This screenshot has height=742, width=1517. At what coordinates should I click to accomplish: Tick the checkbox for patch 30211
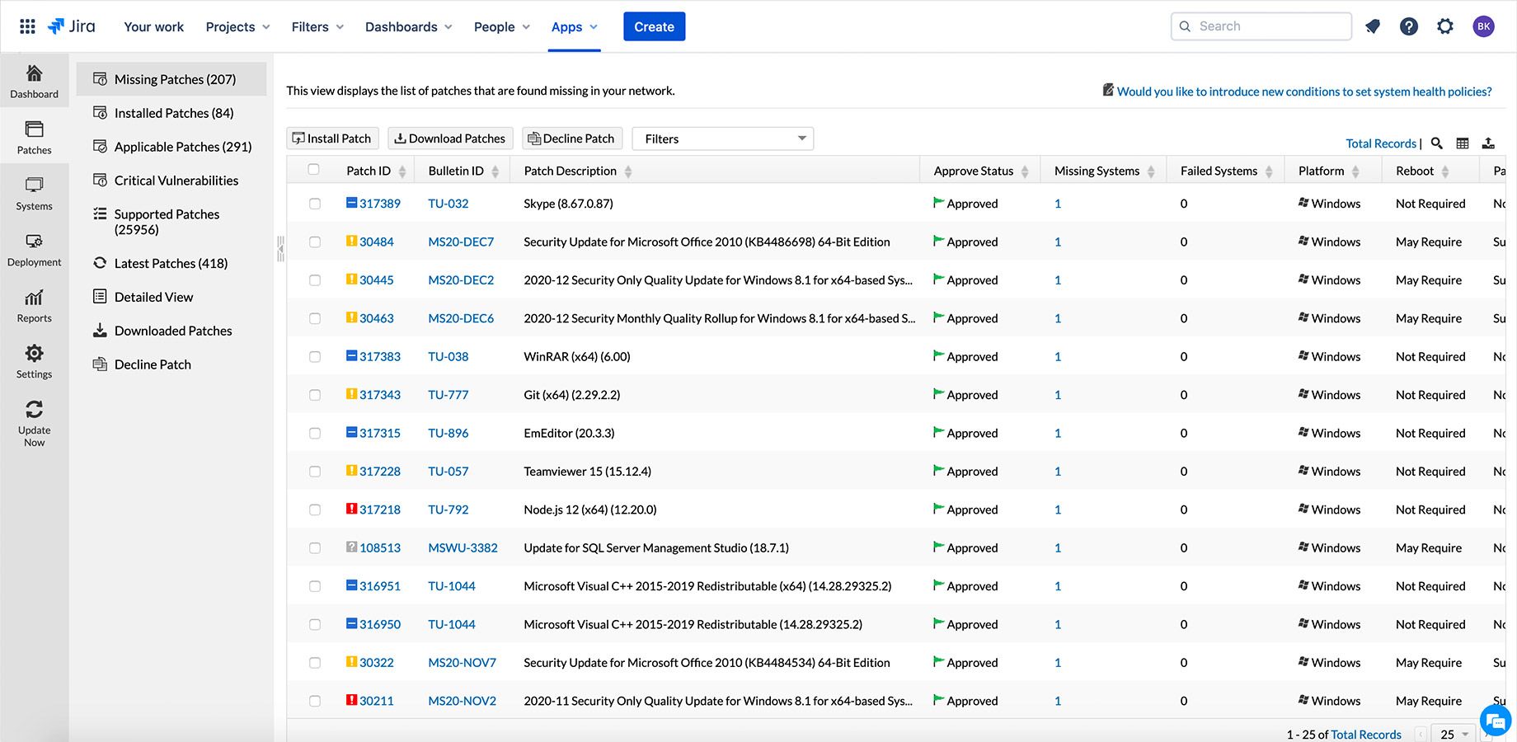tap(315, 701)
